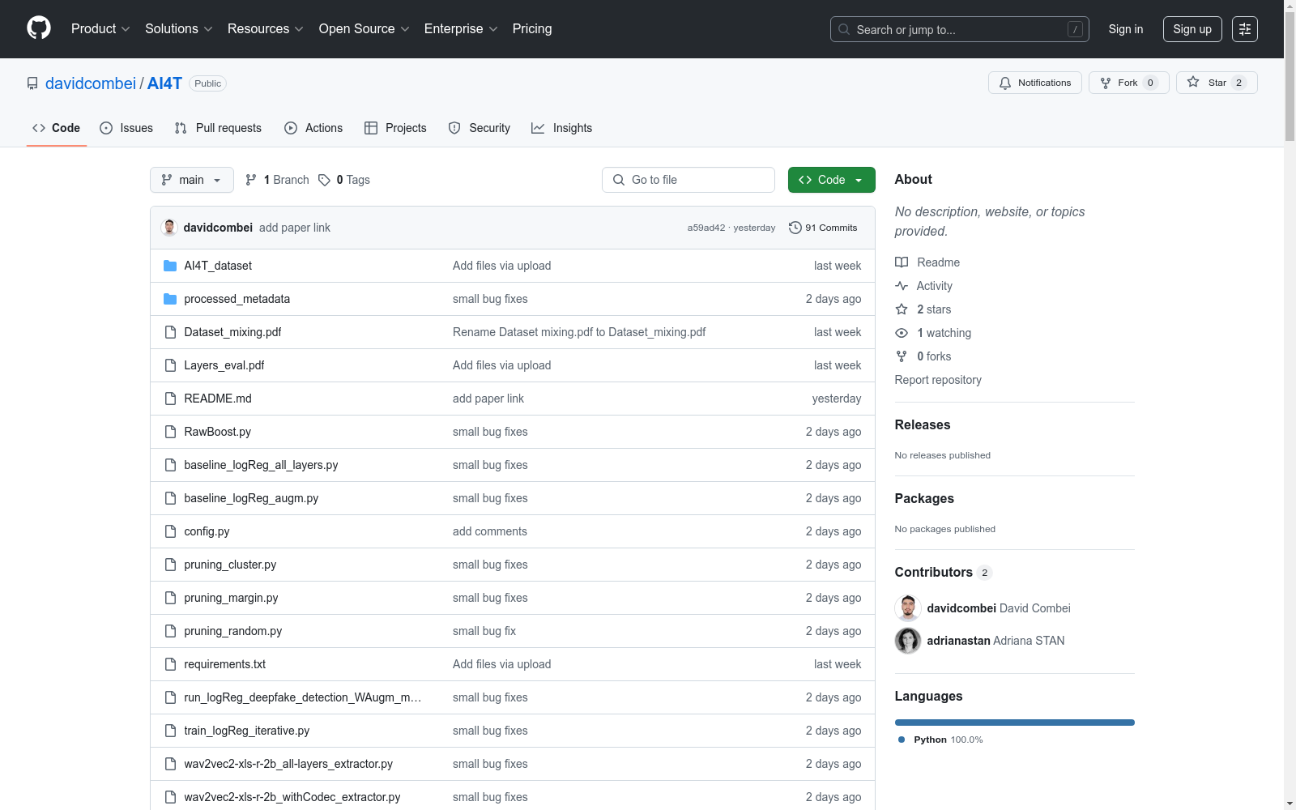The image size is (1296, 810).
Task: Open Layers_eval.pdf file
Action: click(x=224, y=365)
